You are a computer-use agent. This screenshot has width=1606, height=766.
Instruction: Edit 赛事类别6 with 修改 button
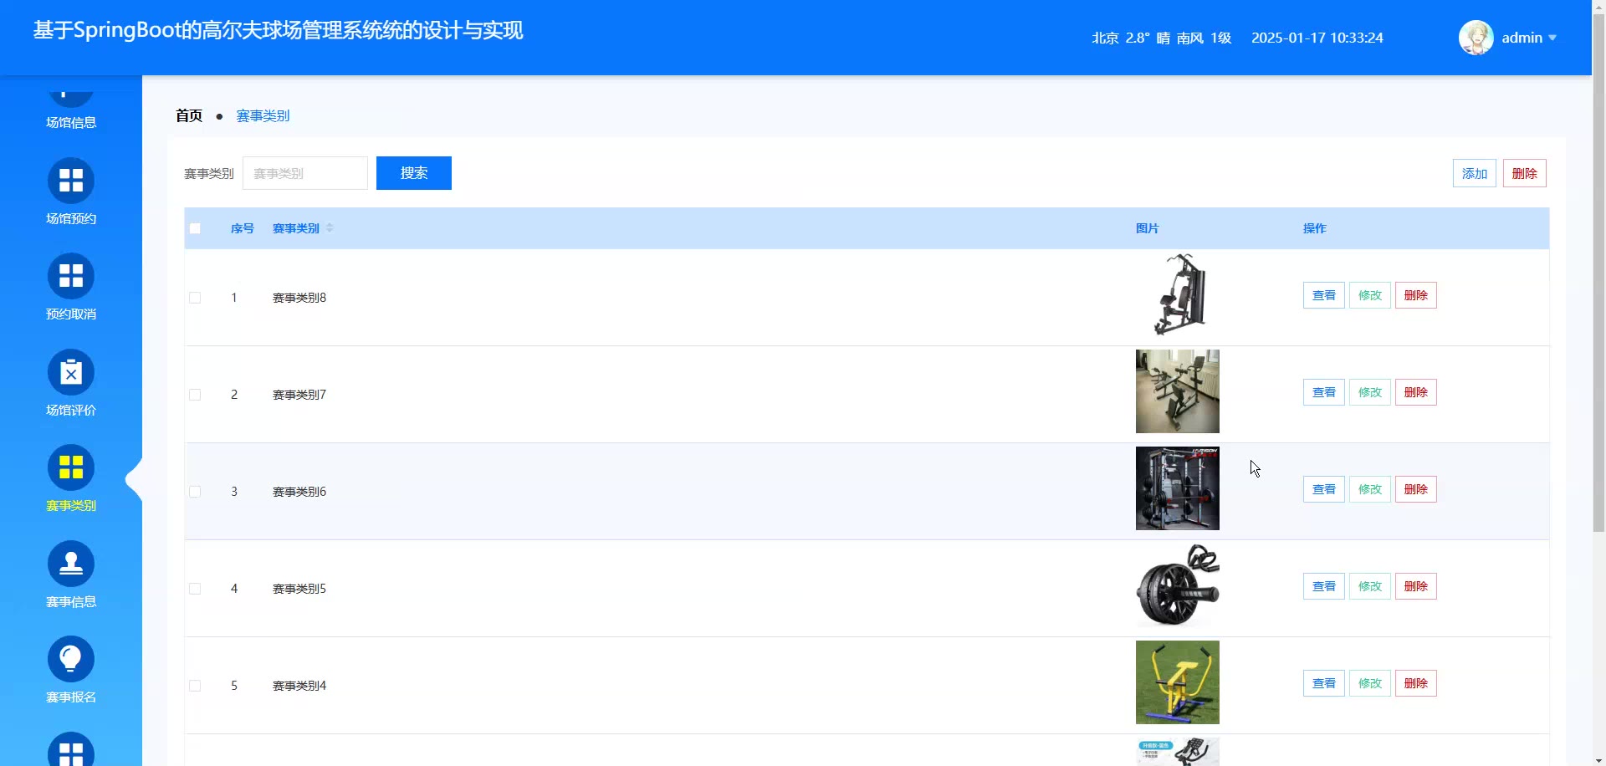click(x=1370, y=489)
